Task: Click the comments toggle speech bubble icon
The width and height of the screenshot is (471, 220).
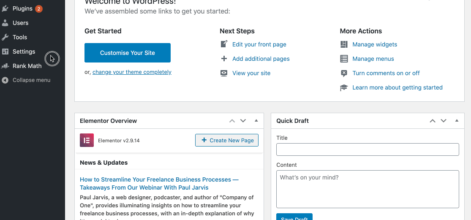Action: tap(344, 73)
